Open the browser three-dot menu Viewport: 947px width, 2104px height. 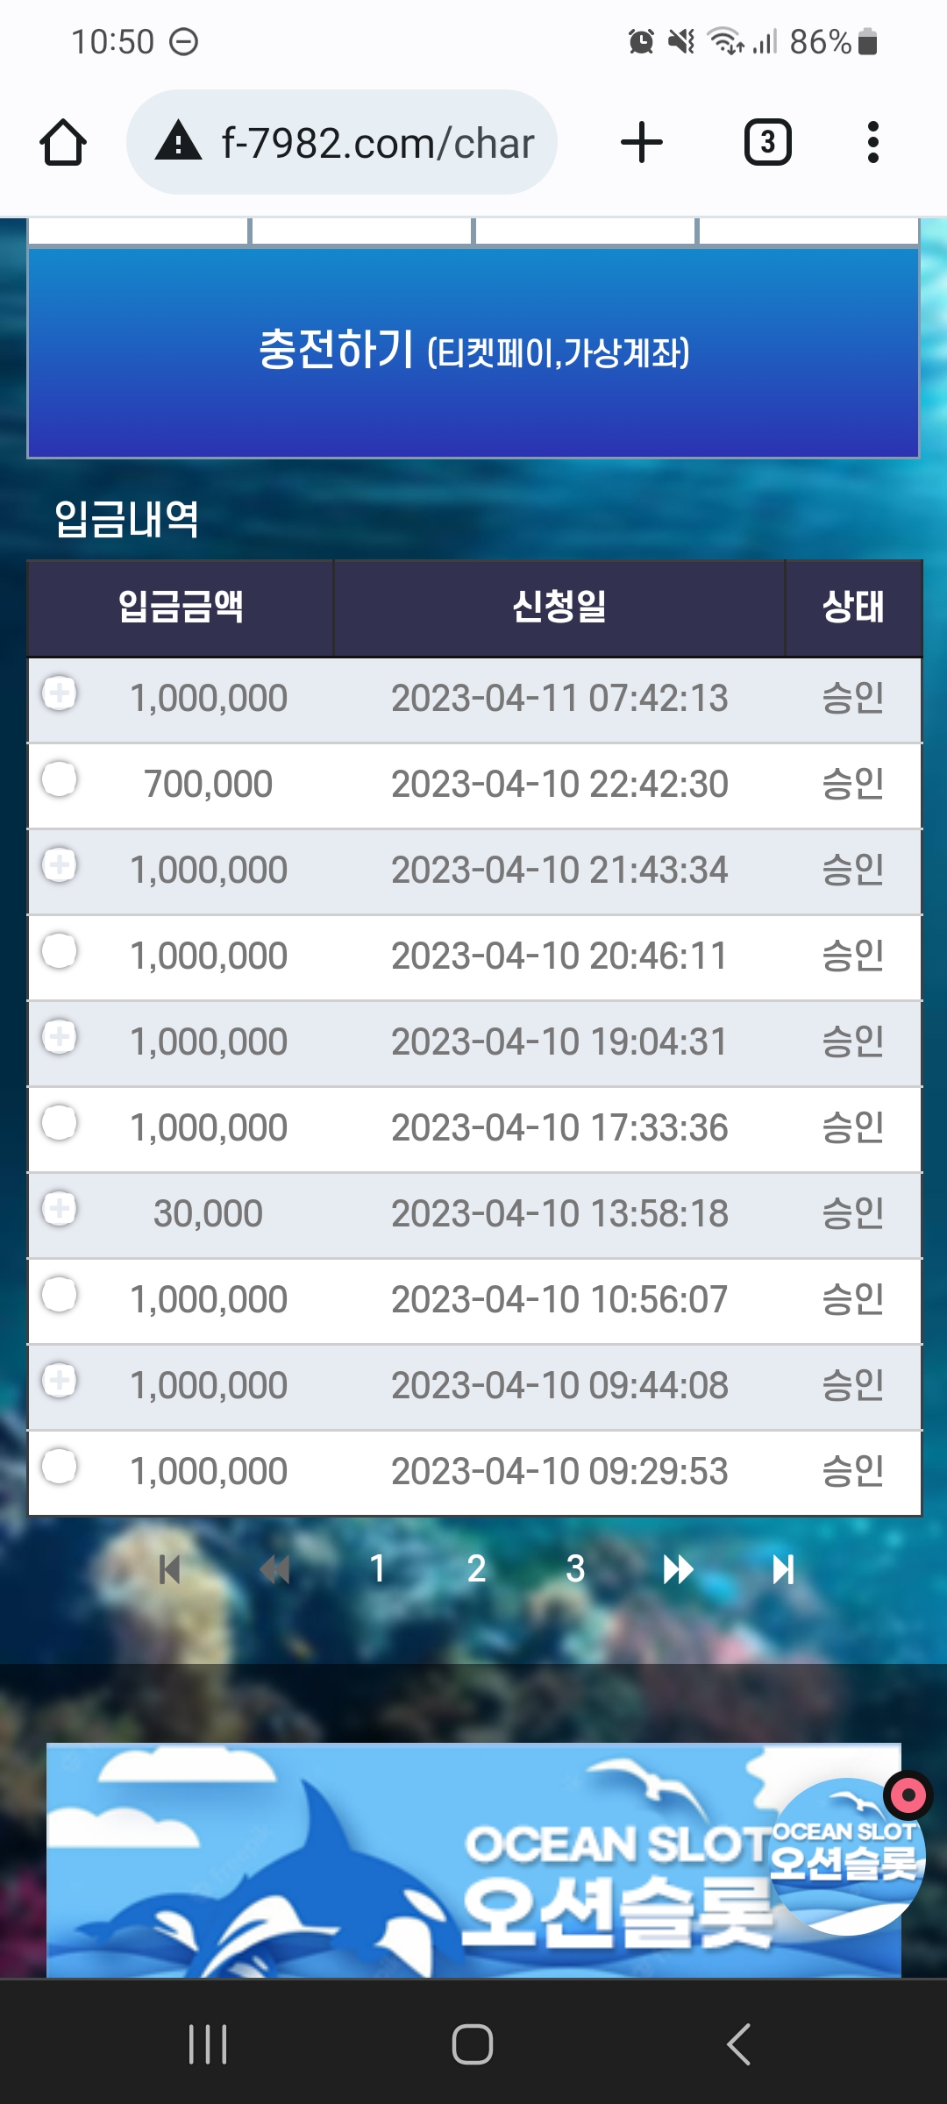872,143
